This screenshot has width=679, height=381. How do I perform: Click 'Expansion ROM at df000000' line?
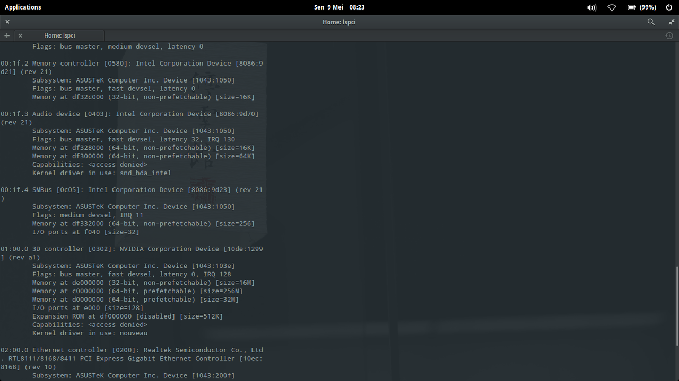pos(127,316)
